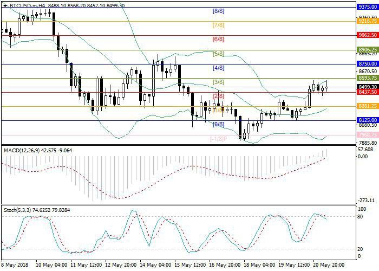Click the BTCUSD.m,H4 chart title text

click(27, 5)
